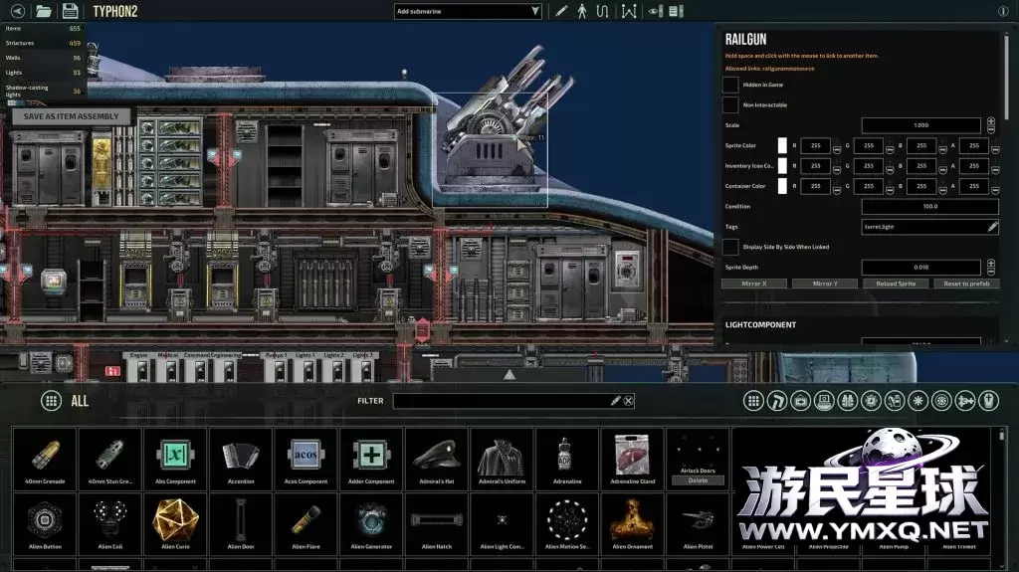Check the Hidden in Game box
The height and width of the screenshot is (572, 1019).
point(730,85)
